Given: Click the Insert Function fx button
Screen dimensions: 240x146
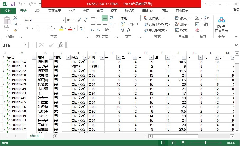Looking at the screenshot, I should pyautogui.click(x=61, y=45).
